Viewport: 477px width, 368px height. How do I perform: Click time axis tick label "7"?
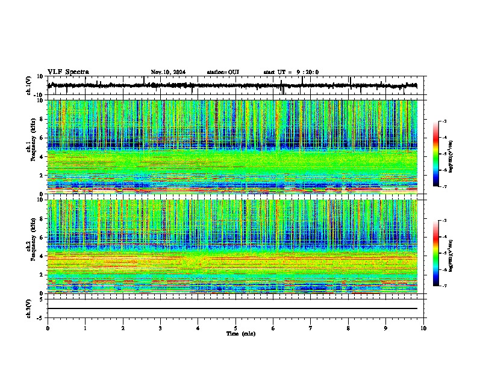tap(311, 328)
